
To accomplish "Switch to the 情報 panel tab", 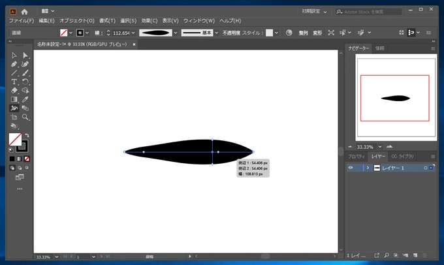I will tap(379, 48).
